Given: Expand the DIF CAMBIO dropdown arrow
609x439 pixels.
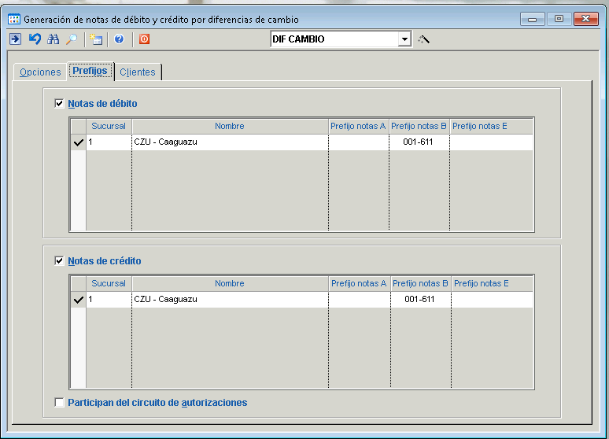Looking at the screenshot, I should tap(404, 39).
